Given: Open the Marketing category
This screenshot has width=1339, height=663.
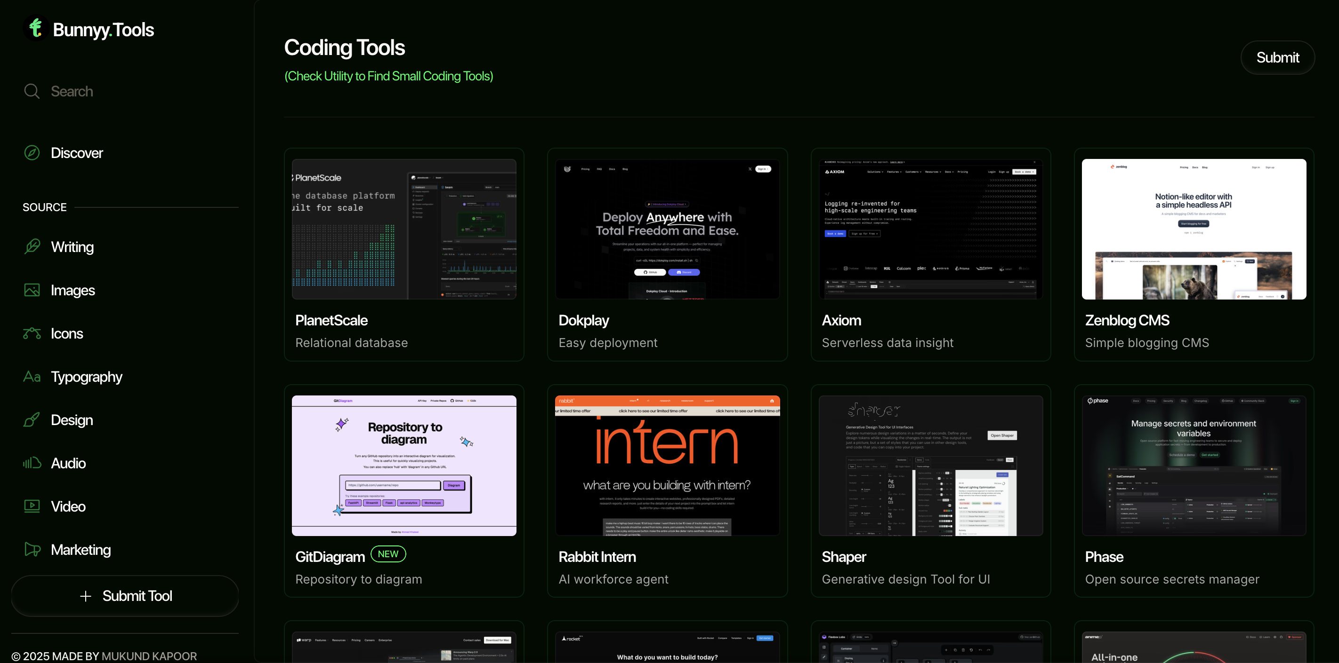Looking at the screenshot, I should pyautogui.click(x=81, y=549).
